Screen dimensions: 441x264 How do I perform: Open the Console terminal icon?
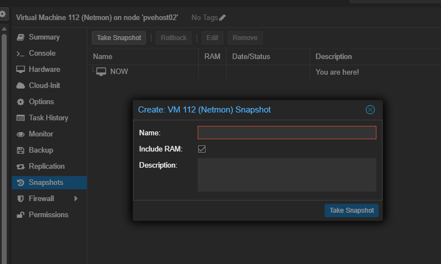[x=21, y=53]
